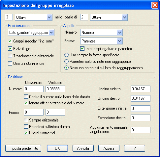
Task: Open the second Ottavi duration dropdown
Action: pos(109,17)
